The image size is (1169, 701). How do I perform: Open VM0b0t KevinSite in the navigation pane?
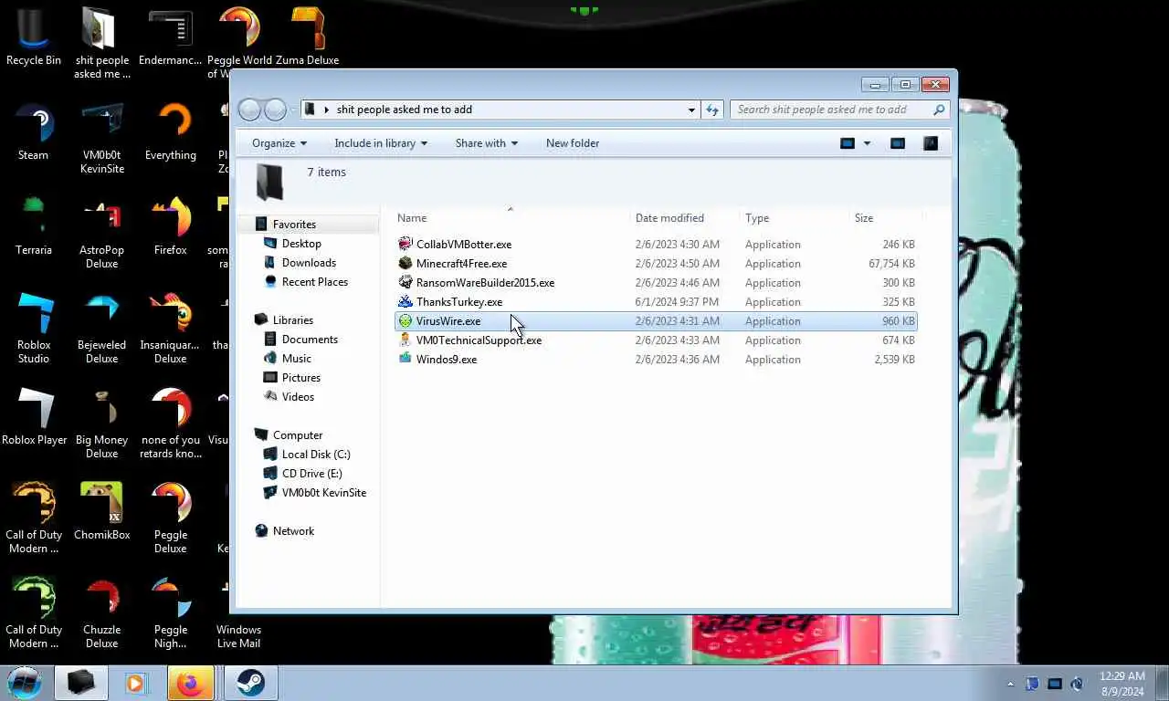click(324, 493)
